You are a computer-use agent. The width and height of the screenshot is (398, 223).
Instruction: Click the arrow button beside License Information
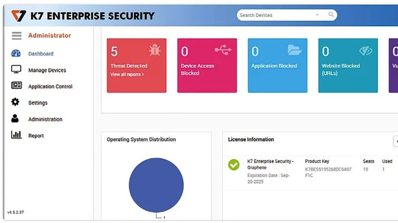coord(395,141)
